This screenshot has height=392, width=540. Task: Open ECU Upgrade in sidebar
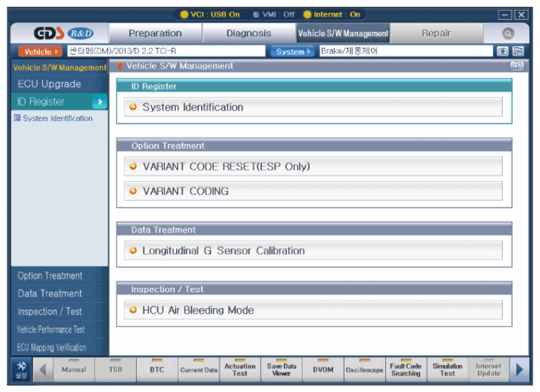click(x=50, y=84)
